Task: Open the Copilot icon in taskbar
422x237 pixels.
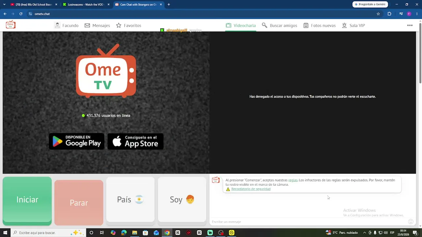Action: point(113,233)
